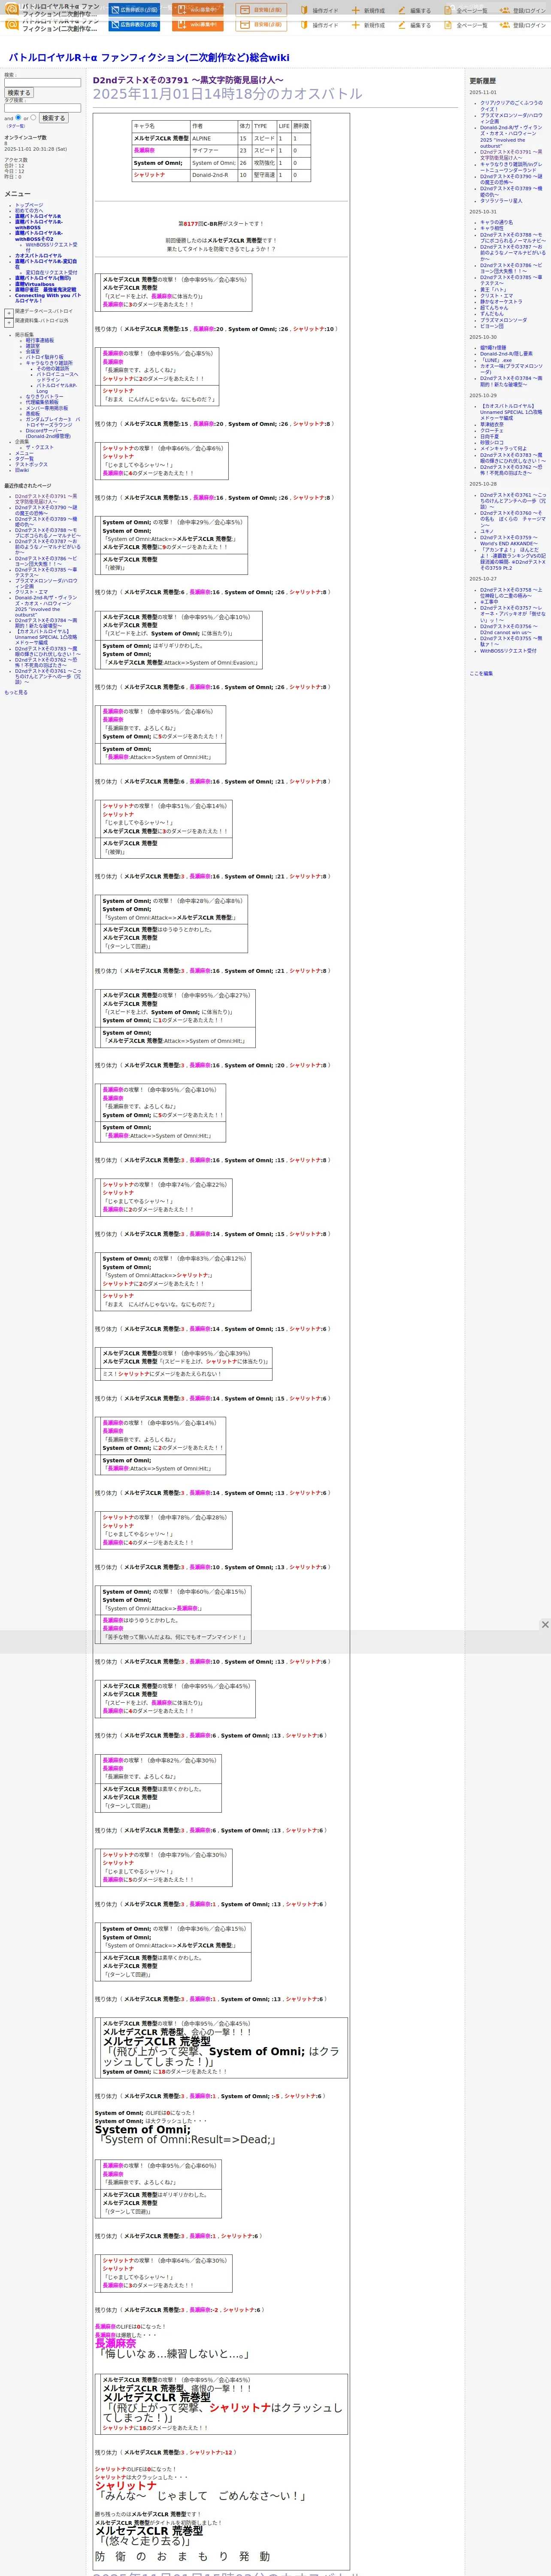Expand the 関連データベース-バトロイ section
The image size is (551, 2576).
8,313
